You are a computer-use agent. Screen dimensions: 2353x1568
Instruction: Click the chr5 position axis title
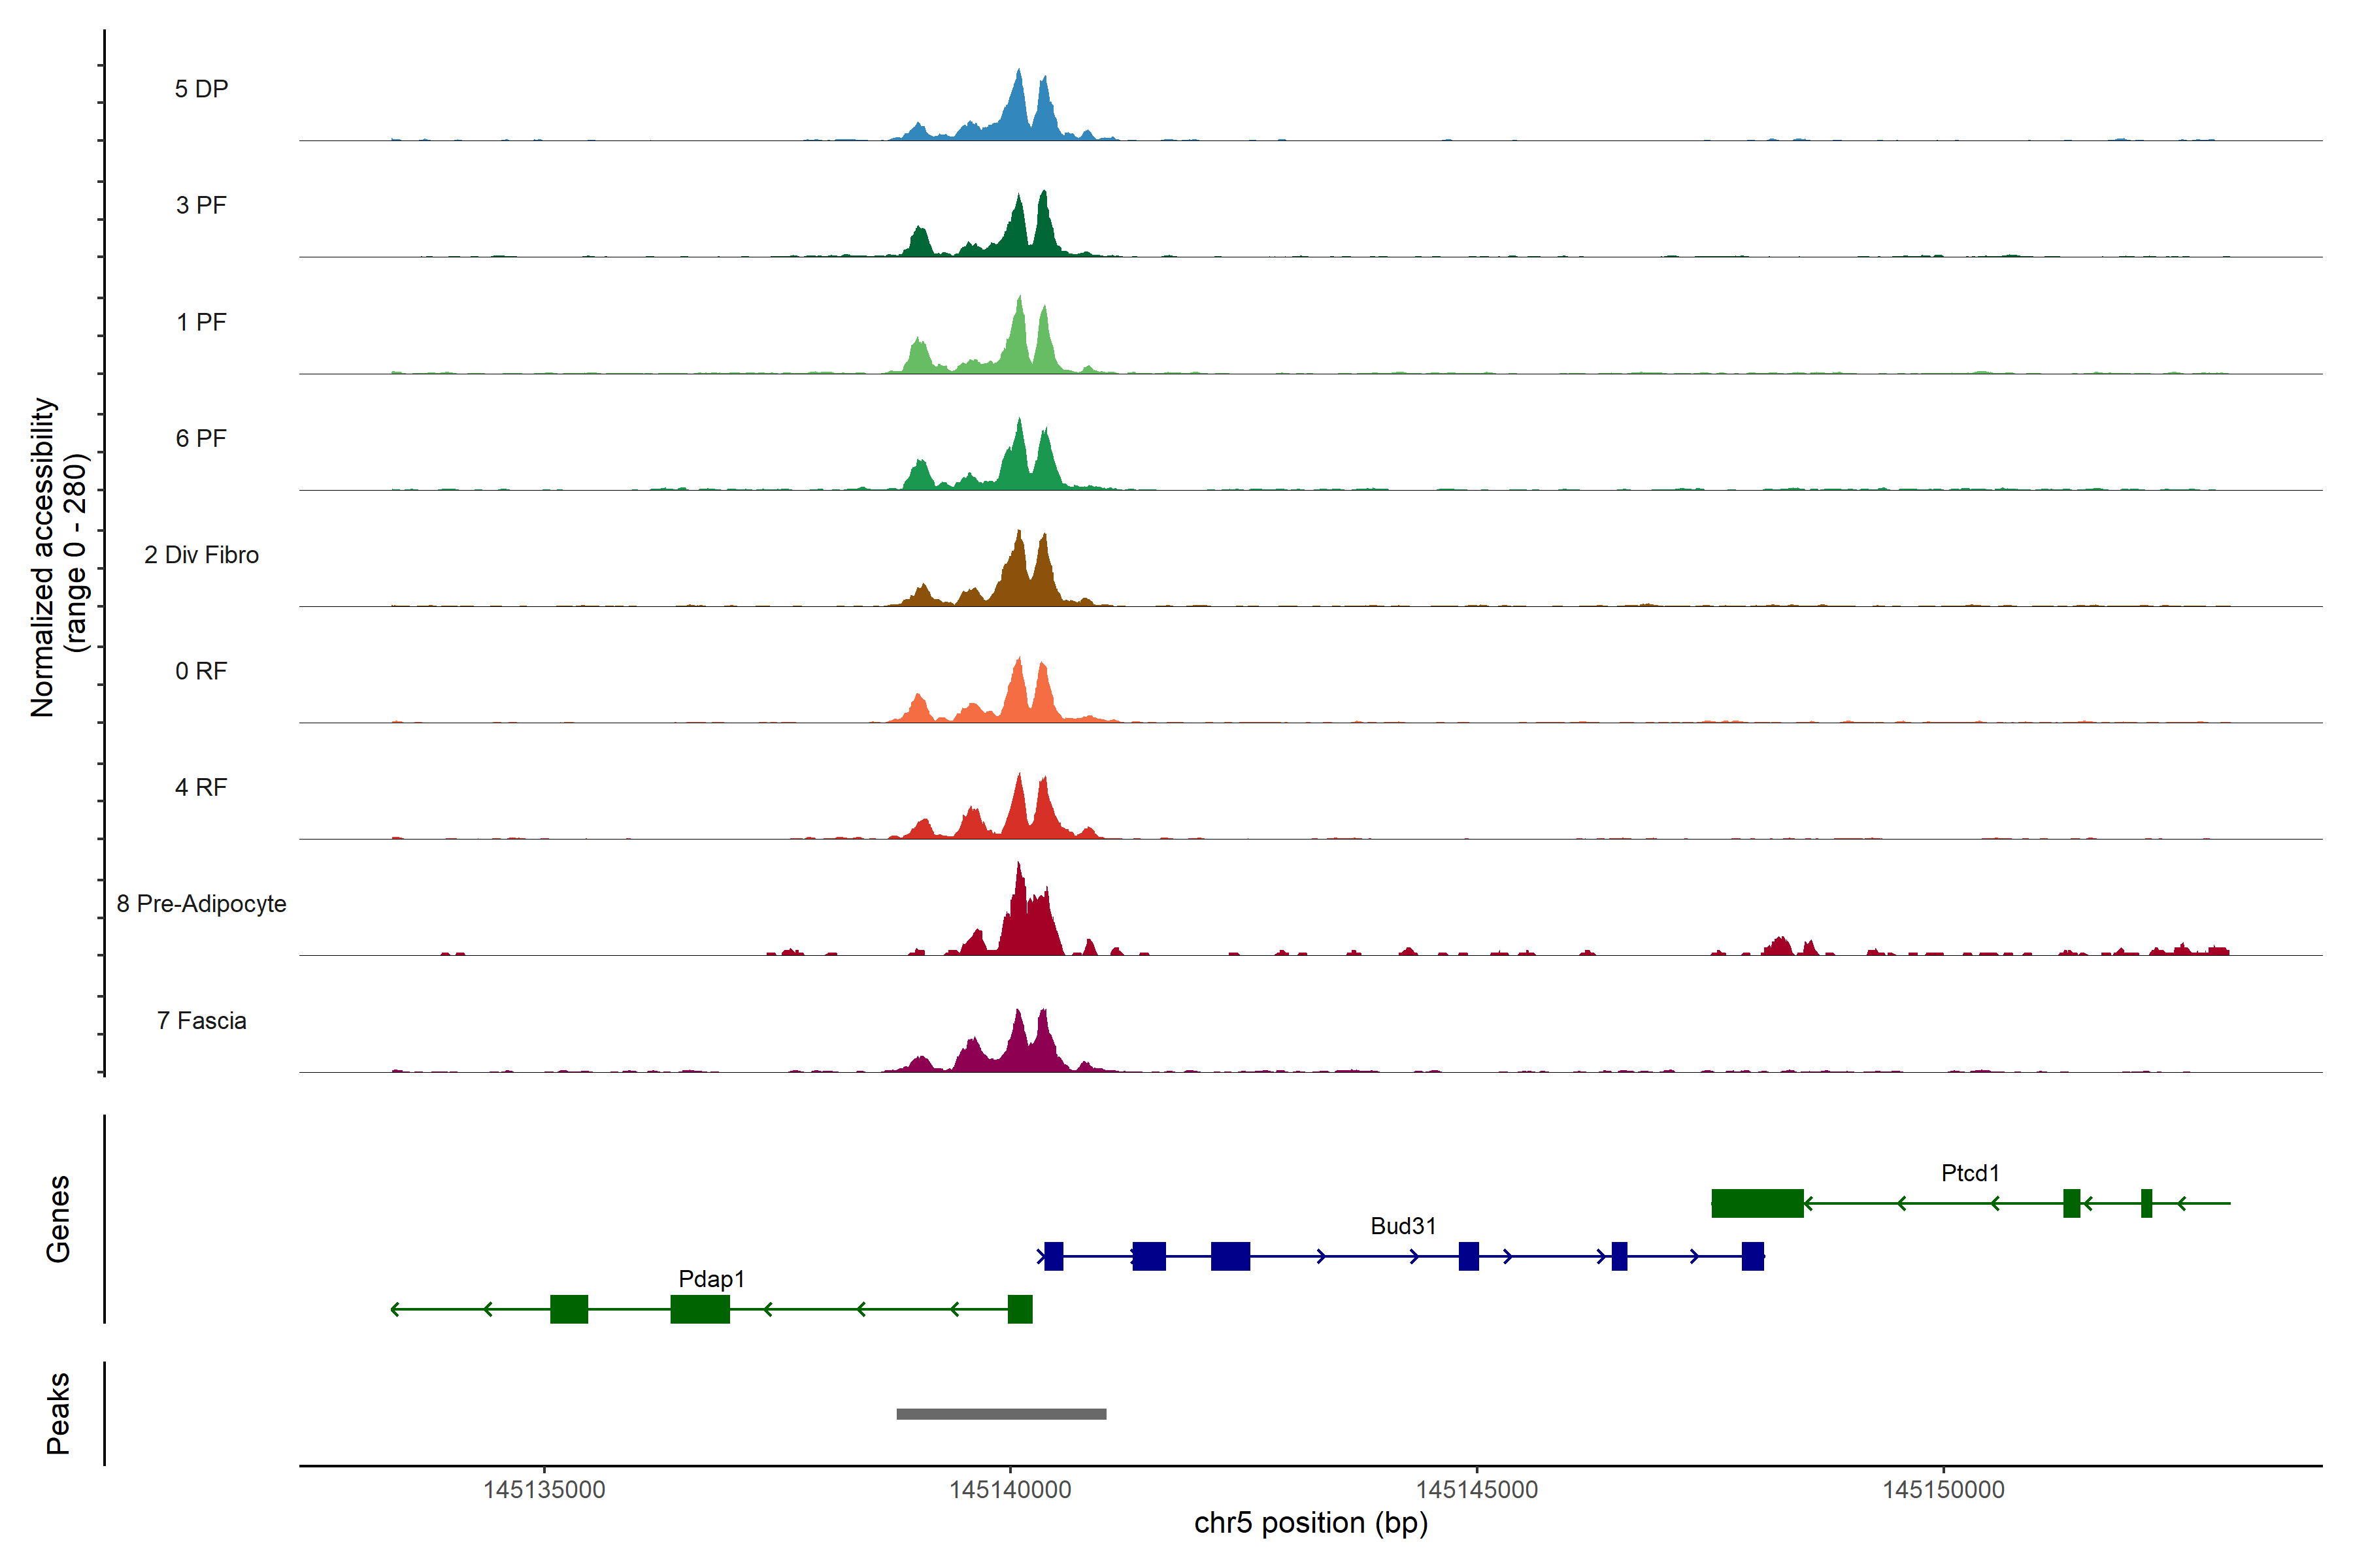pos(1310,1523)
